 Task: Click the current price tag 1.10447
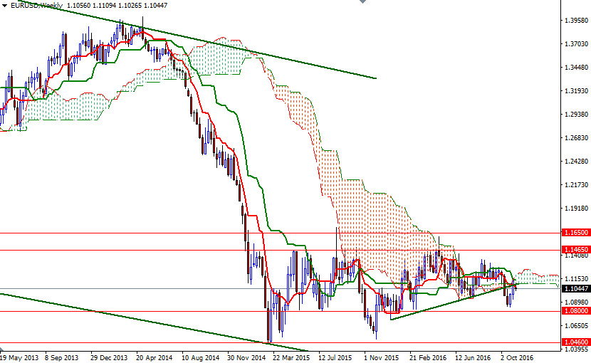click(576, 289)
